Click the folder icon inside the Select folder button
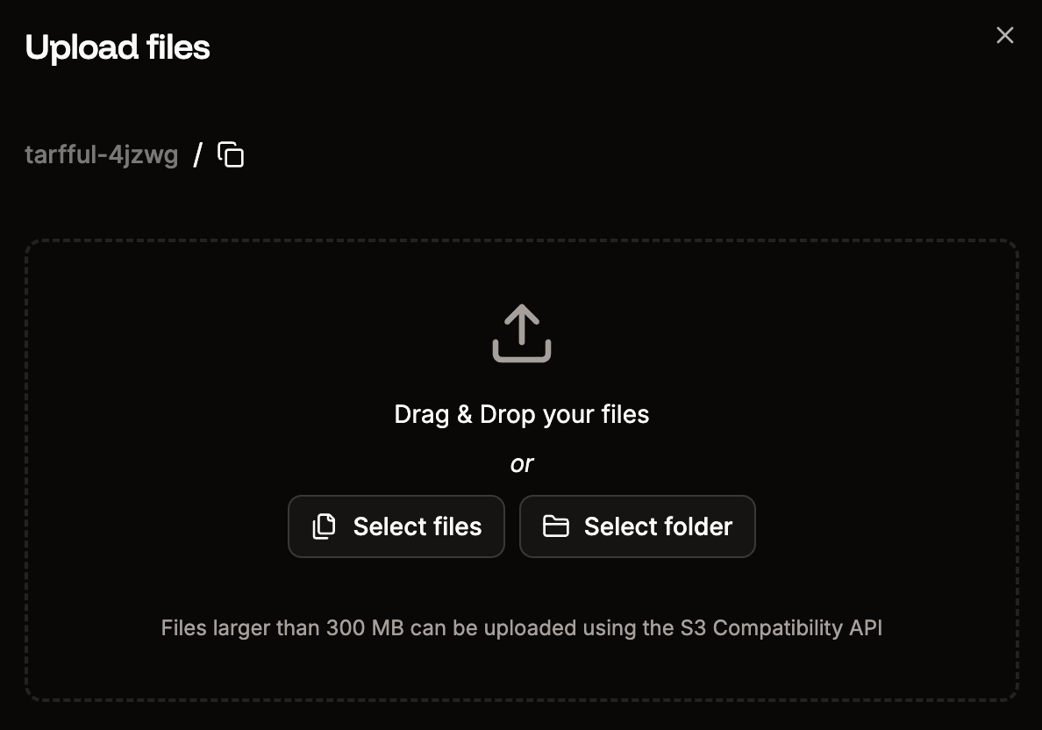1042x730 pixels. (556, 526)
